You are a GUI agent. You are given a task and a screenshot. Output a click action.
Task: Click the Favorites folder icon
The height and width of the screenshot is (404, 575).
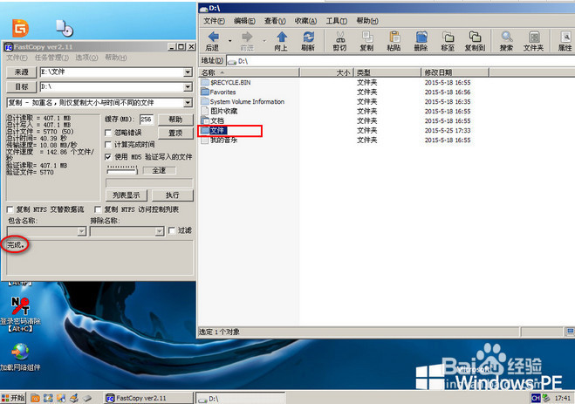(x=205, y=92)
